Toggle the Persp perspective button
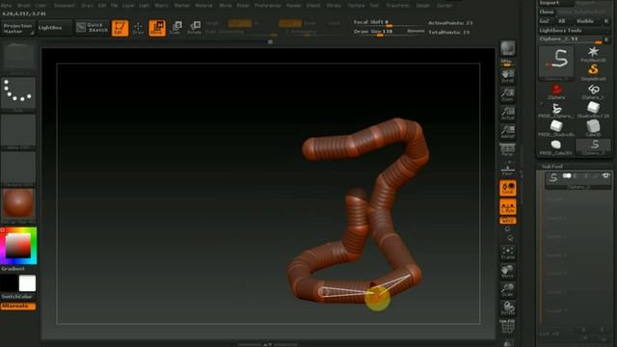This screenshot has height=347, width=617. [x=508, y=150]
